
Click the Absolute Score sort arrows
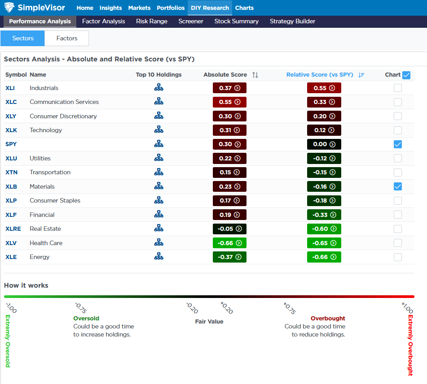(x=255, y=74)
